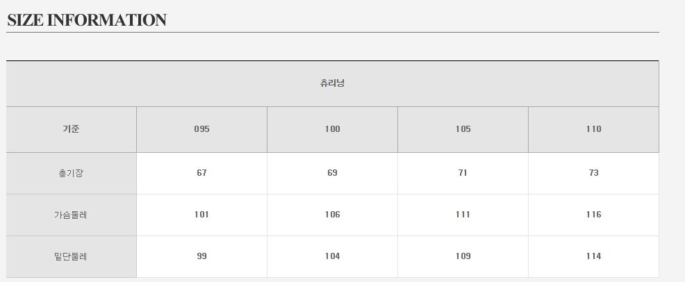This screenshot has height=282, width=685.
Task: Select the 츄리닝 table title cell
Action: tap(332, 83)
